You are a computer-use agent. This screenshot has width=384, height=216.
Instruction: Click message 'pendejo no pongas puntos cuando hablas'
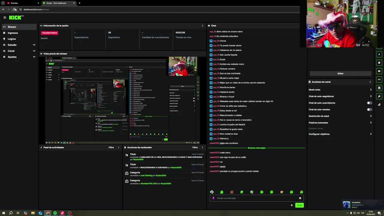pyautogui.click(x=239, y=171)
